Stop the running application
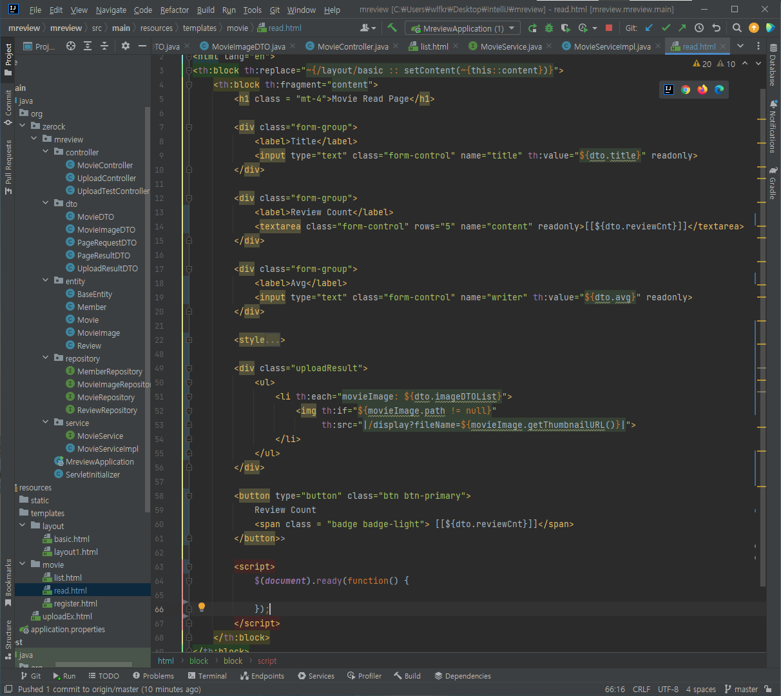The width and height of the screenshot is (781, 696). coord(609,28)
